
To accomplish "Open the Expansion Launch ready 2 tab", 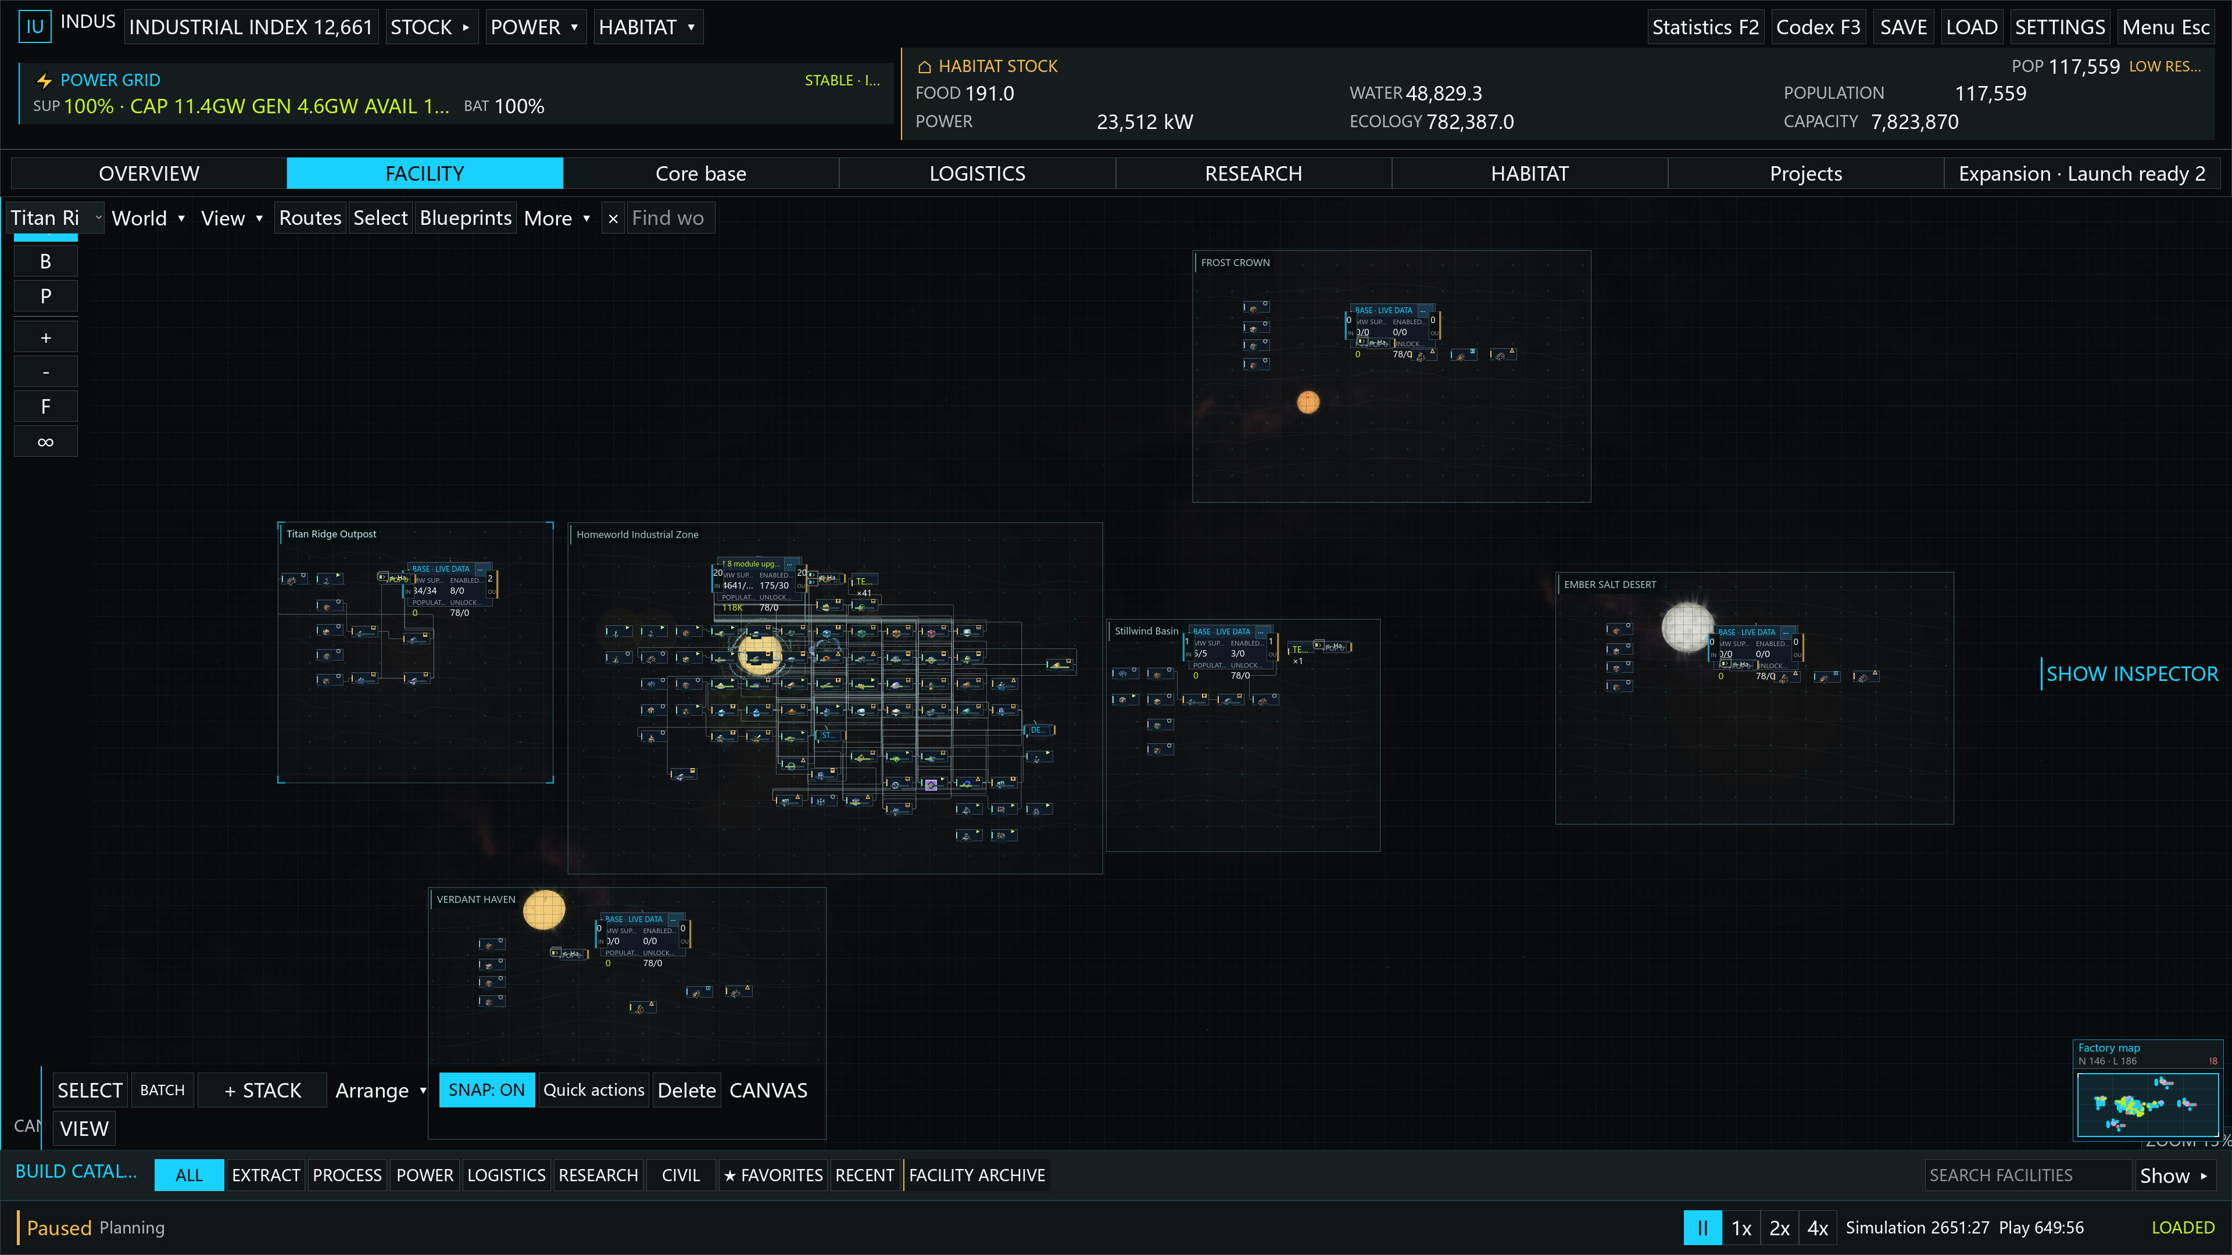I will click(2083, 173).
